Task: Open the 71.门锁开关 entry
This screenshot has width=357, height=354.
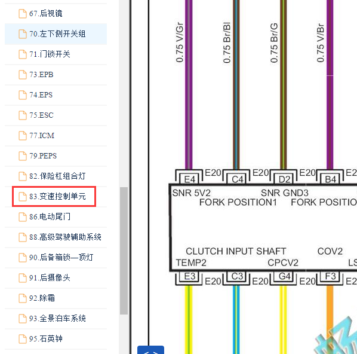Action: [x=56, y=54]
